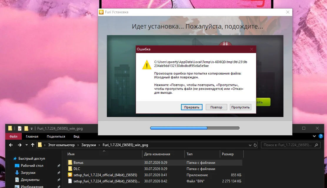Click the Повтор button to retry
This screenshot has width=327, height=188.
point(216,107)
